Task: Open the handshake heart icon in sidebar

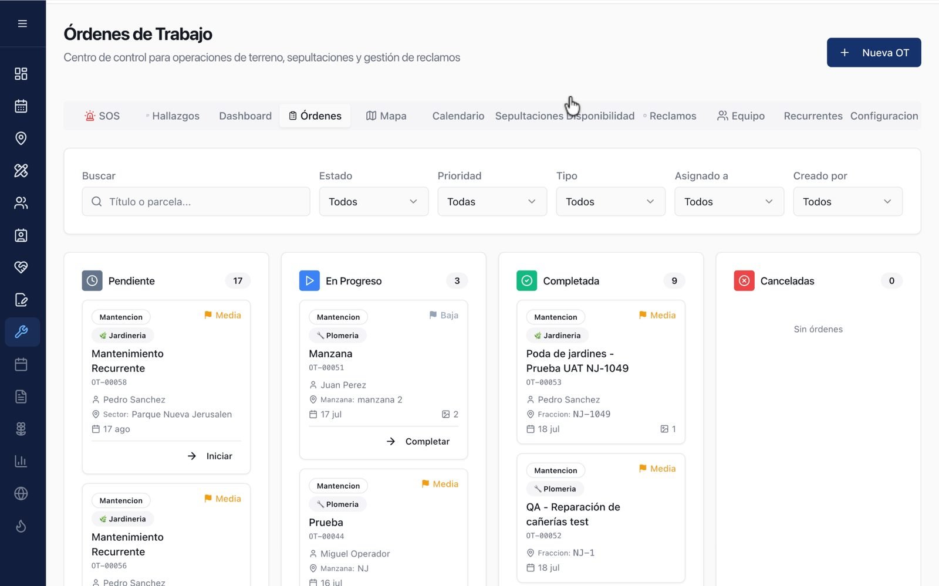Action: point(21,267)
